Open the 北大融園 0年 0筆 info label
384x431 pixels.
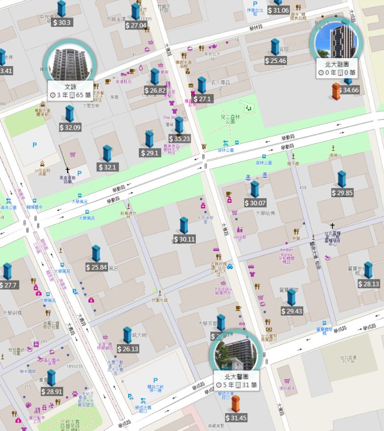337,69
